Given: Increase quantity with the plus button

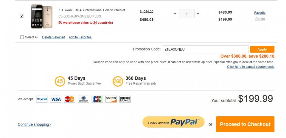Looking at the screenshot, I should click(x=198, y=14).
